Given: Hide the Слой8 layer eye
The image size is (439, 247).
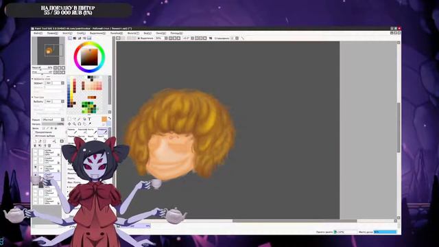Looking at the screenshot, I should point(35,167).
